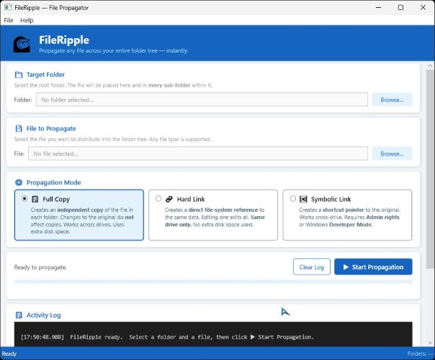Screen dimensions: 435x360
Task: Click the 'Select the root folder' hint text
Action: coord(113,86)
